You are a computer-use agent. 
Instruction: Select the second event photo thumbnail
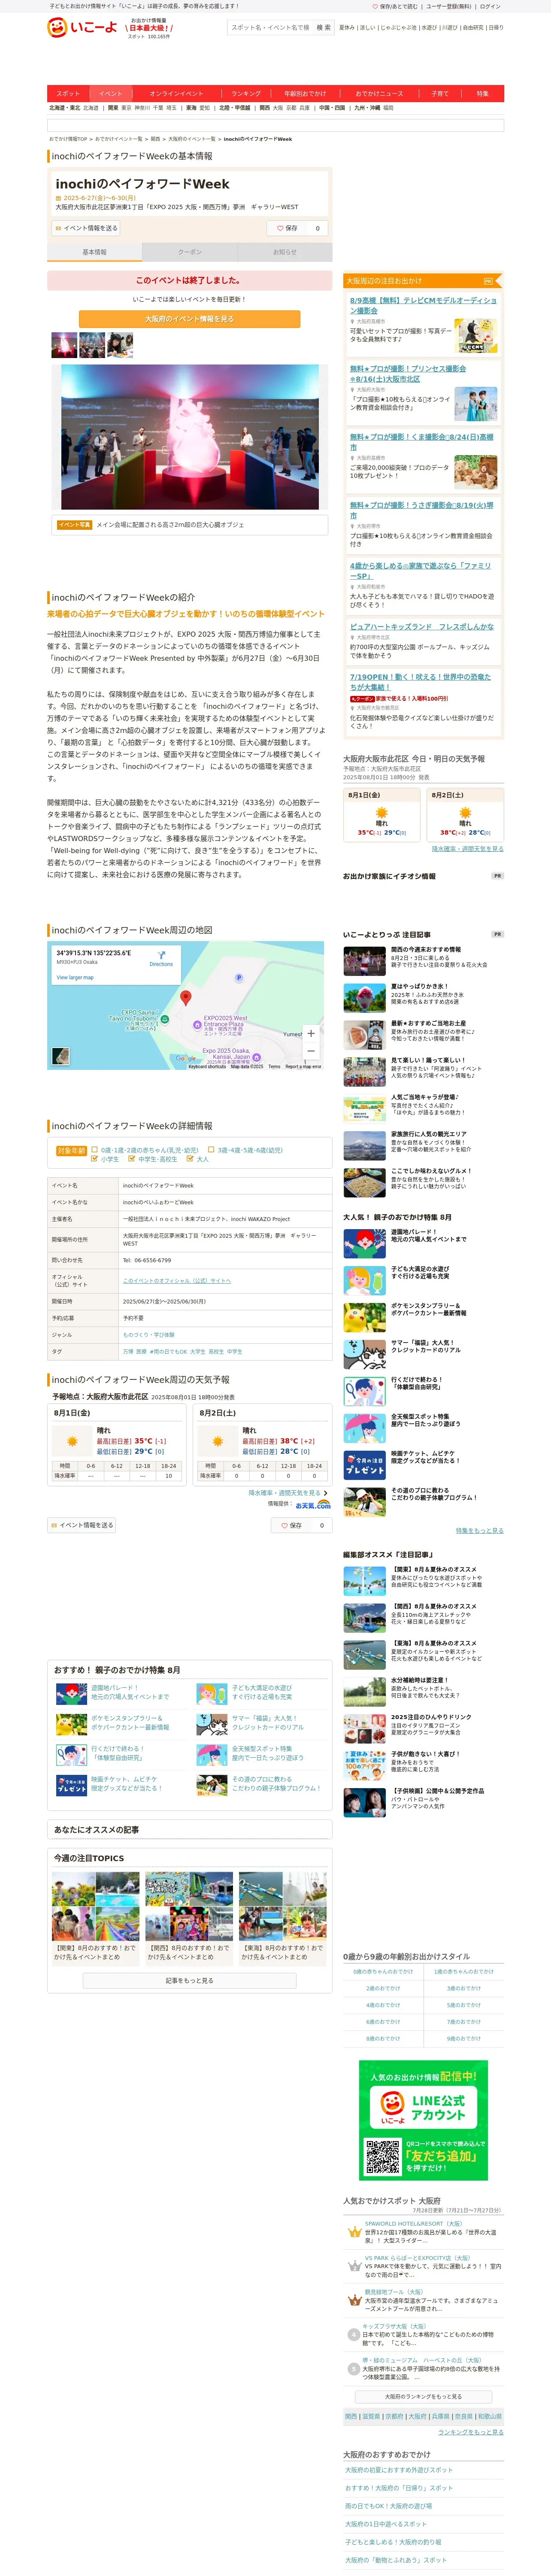coord(92,345)
